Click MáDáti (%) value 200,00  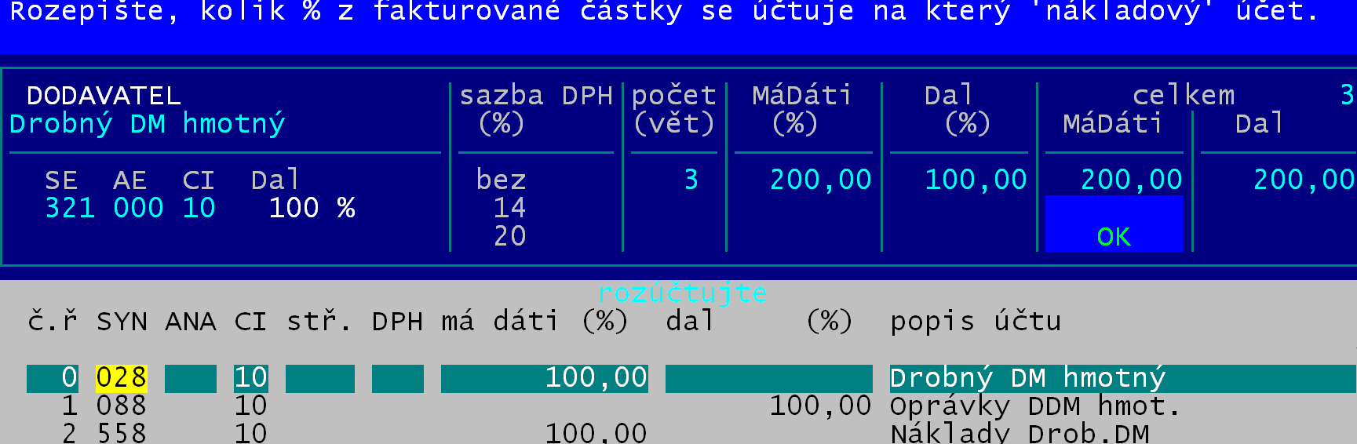(820, 180)
